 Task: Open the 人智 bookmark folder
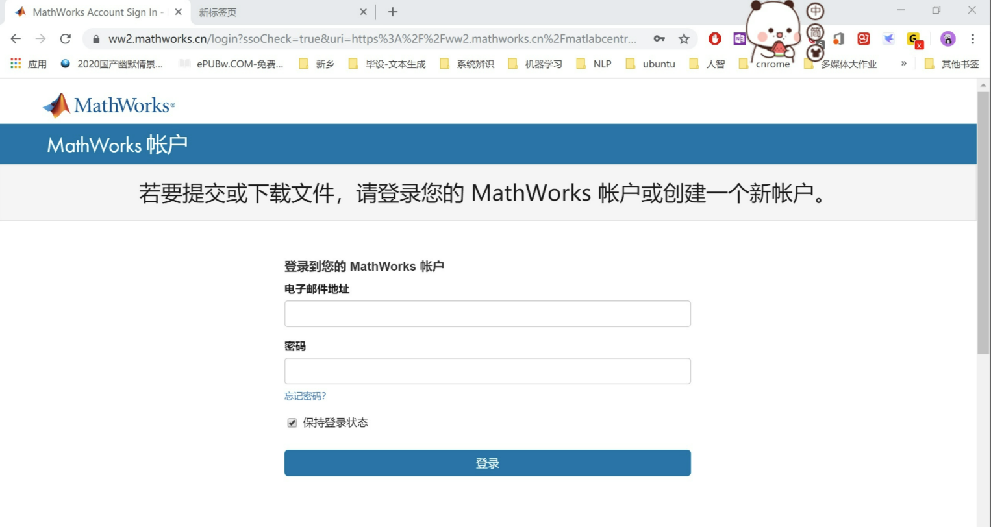click(x=707, y=64)
